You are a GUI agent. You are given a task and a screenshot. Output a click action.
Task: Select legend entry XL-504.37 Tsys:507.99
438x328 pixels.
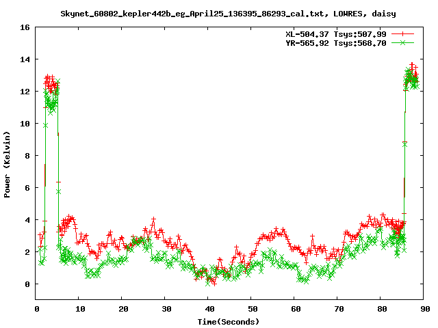click(336, 34)
